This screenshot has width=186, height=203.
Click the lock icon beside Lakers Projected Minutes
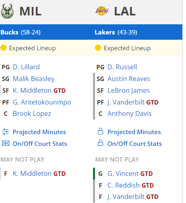(100, 131)
